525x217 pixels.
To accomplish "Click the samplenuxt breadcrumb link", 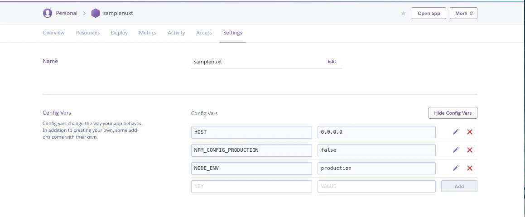I will [119, 13].
